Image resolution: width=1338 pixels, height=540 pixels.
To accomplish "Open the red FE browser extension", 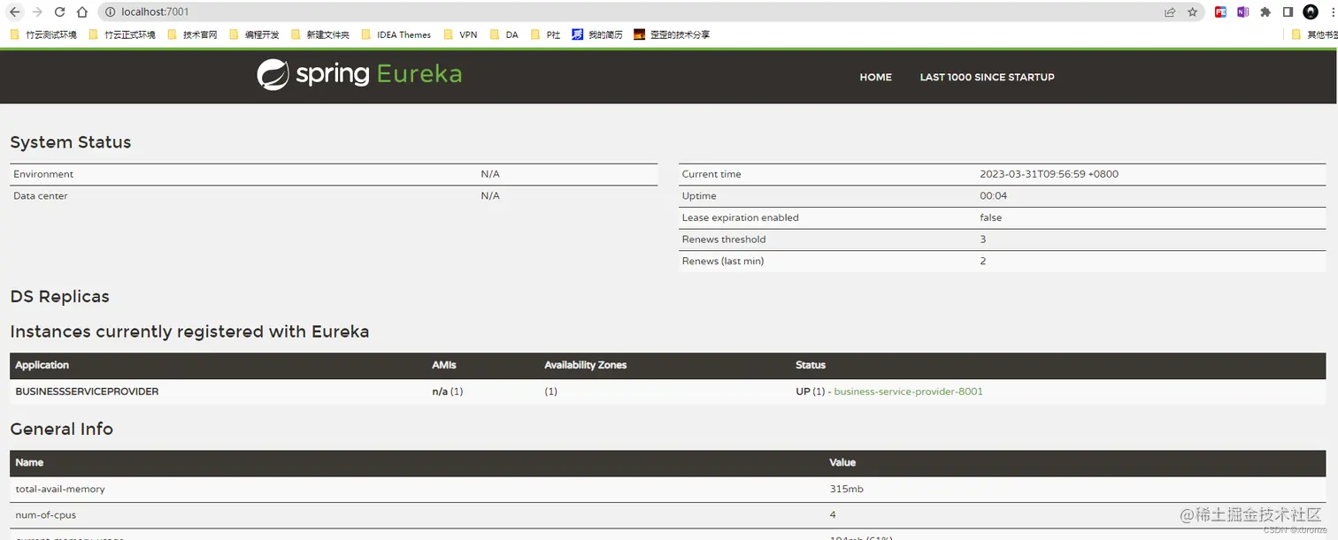I will click(x=1221, y=12).
